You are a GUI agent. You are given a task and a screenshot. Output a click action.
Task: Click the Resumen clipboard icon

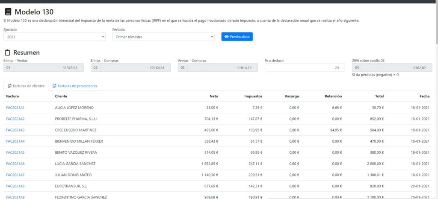[x=7, y=53]
